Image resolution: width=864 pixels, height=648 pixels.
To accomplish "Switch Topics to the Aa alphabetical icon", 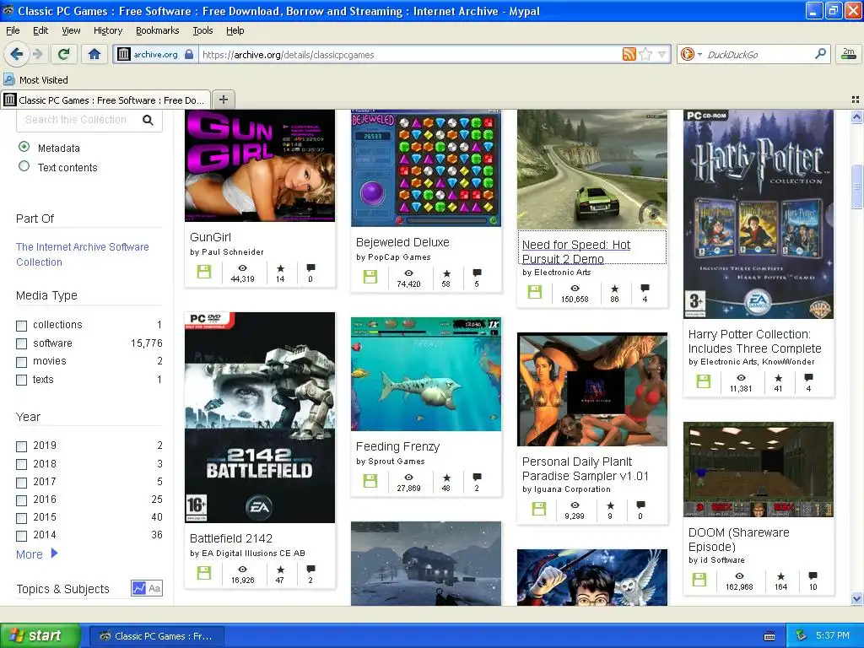I will (154, 588).
